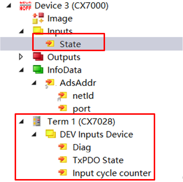The width and height of the screenshot is (183, 182).
Task: Click the Image mapping icon
Action: [38, 18]
